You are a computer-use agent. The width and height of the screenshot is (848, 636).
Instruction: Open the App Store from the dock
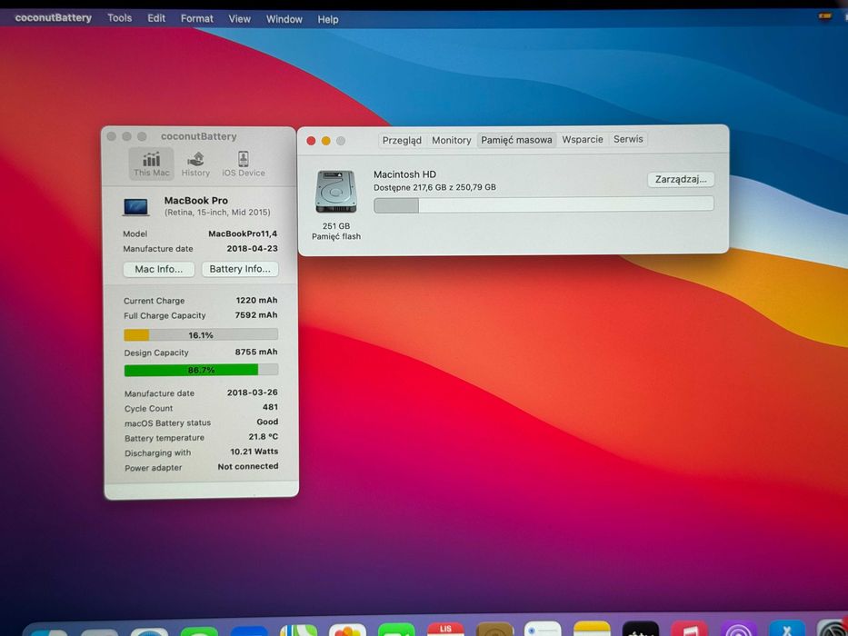click(x=787, y=629)
